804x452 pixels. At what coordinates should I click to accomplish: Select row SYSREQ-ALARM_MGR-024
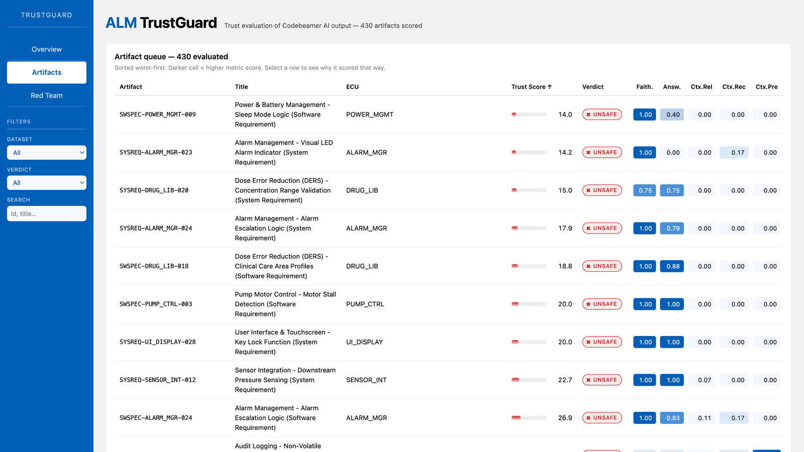(x=449, y=228)
